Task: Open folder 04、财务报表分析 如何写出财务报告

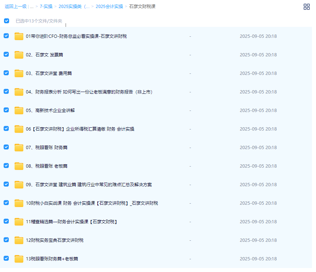Action: pos(89,92)
